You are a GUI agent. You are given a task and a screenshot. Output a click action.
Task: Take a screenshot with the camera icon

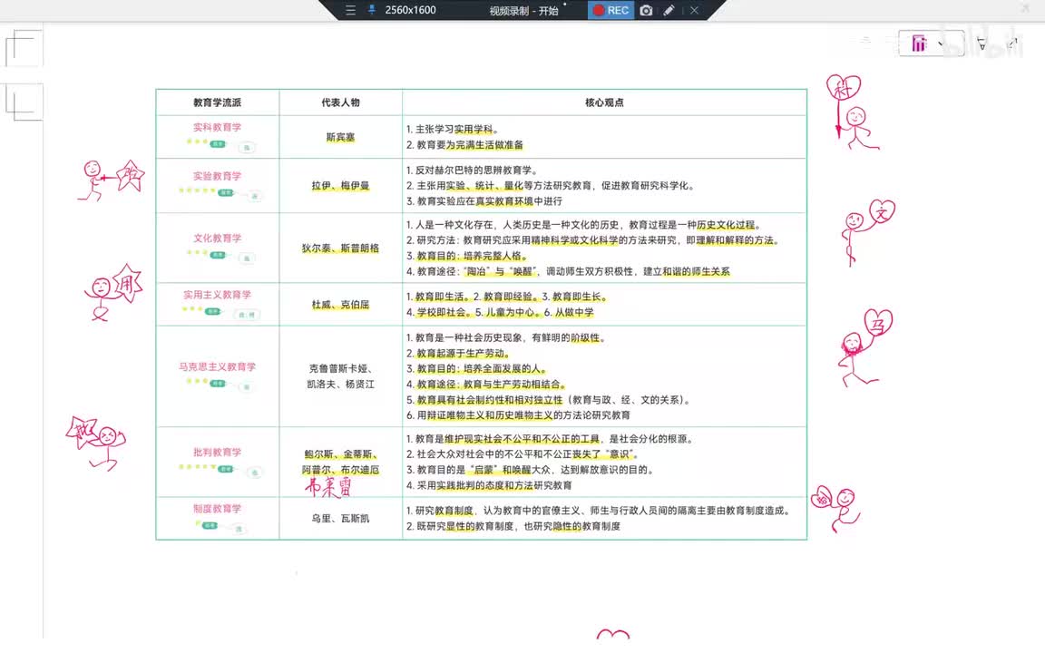(x=646, y=10)
